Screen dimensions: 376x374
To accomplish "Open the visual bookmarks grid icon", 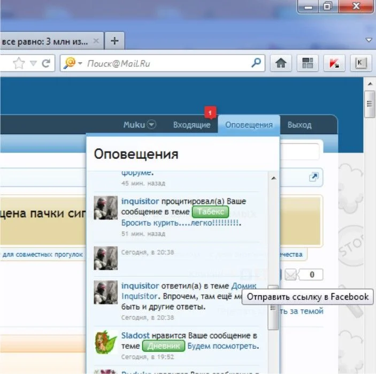I will [308, 63].
